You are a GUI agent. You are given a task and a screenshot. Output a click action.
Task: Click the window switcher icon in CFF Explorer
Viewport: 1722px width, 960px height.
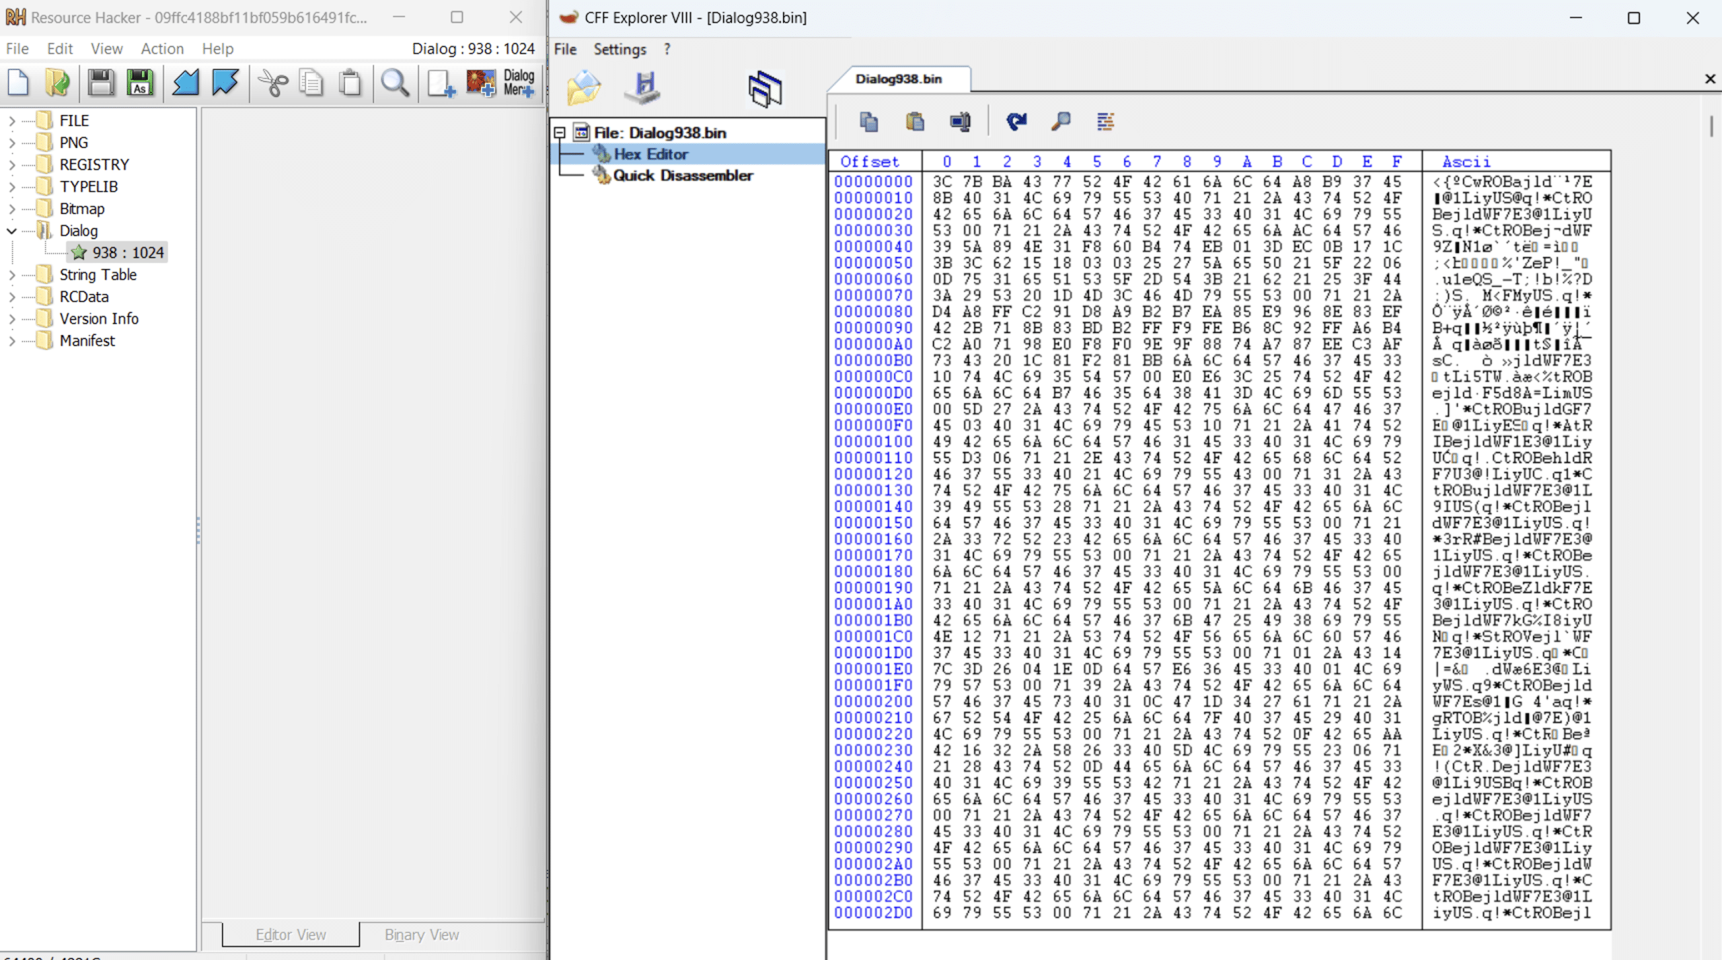pos(765,88)
